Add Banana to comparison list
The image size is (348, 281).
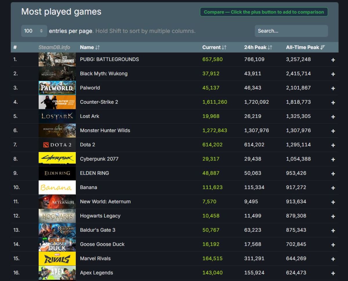333,188
